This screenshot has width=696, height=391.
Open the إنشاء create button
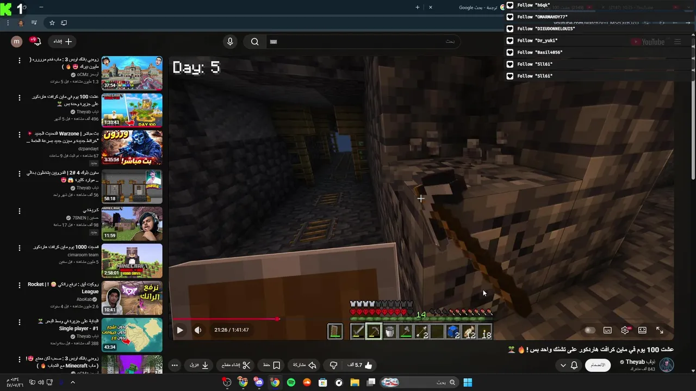click(x=63, y=41)
